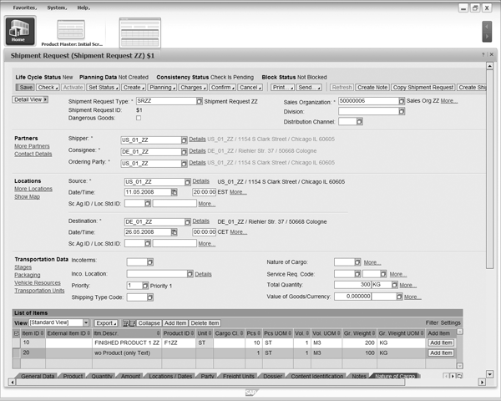Select the row selector for item 10
This screenshot has height=401, width=501.
tap(17, 342)
